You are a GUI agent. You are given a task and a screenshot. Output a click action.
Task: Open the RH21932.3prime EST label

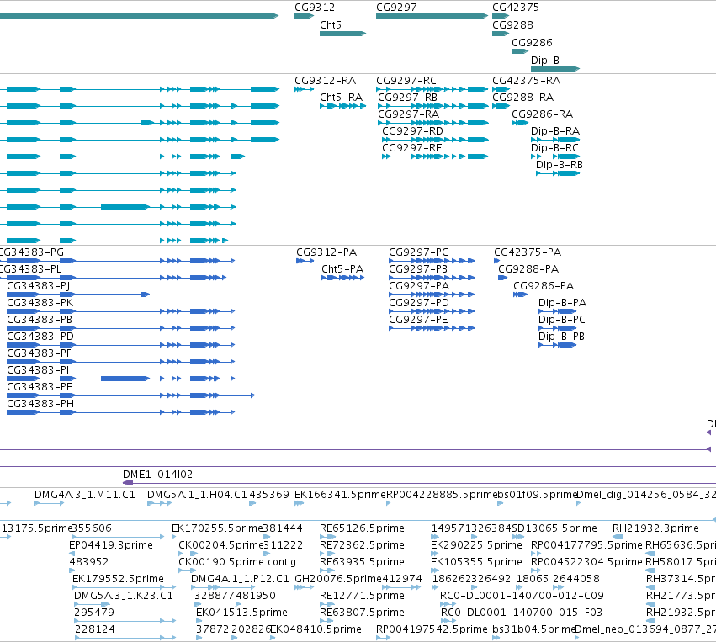655,528
